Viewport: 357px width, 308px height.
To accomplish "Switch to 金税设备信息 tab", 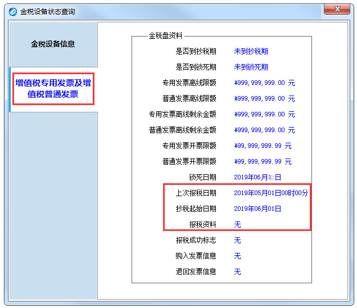I will [x=53, y=44].
